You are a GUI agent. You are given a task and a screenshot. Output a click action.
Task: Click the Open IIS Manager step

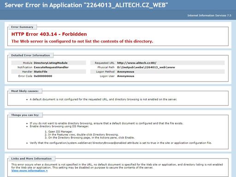coord(59,131)
